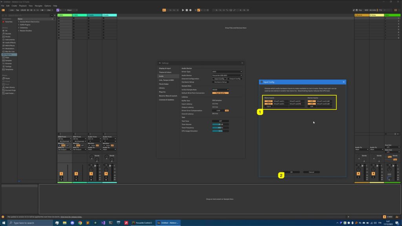Open the In/Out Sample Rate dropdown
The width and height of the screenshot is (402, 226).
(x=220, y=89)
